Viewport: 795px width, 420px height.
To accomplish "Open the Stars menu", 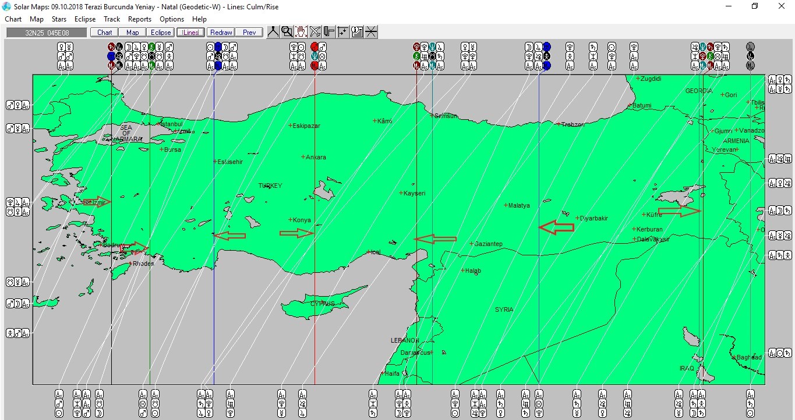I will coord(59,19).
